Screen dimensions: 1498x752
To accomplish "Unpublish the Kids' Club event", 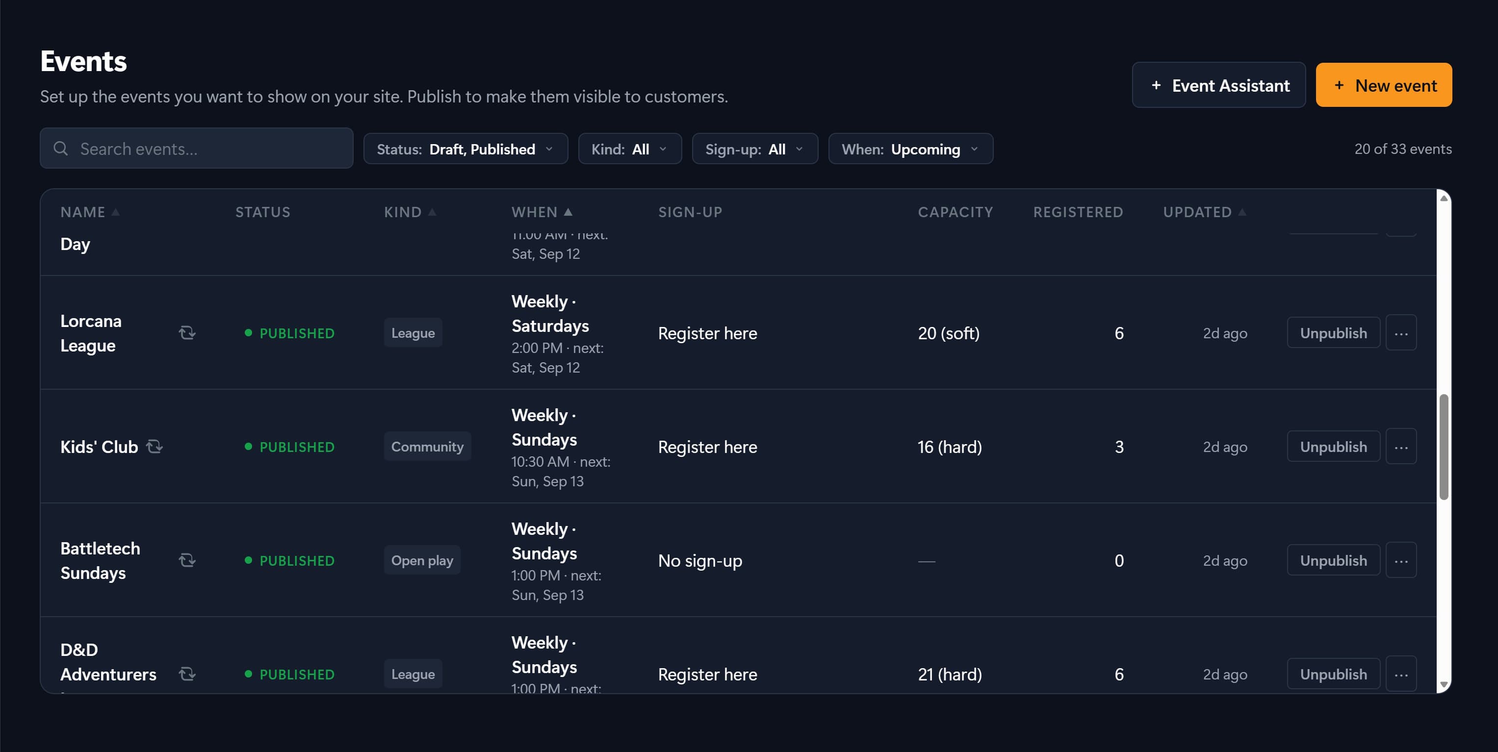I will point(1333,446).
